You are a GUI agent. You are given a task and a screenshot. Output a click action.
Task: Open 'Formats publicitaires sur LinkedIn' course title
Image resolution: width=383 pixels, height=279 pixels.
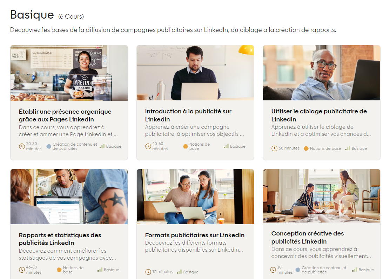click(x=195, y=235)
